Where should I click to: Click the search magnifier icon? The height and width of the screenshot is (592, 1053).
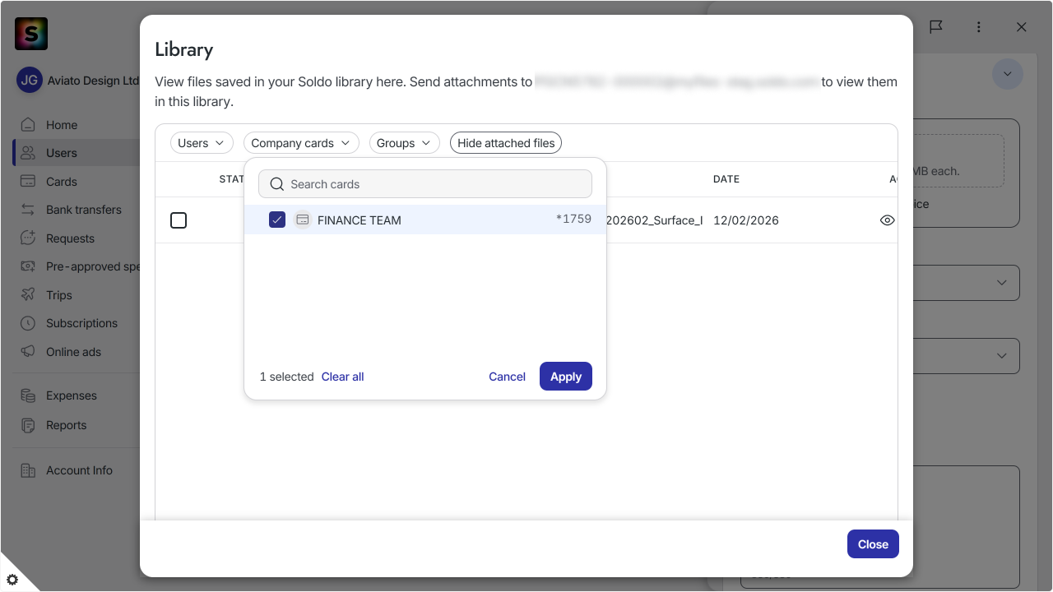click(x=277, y=184)
